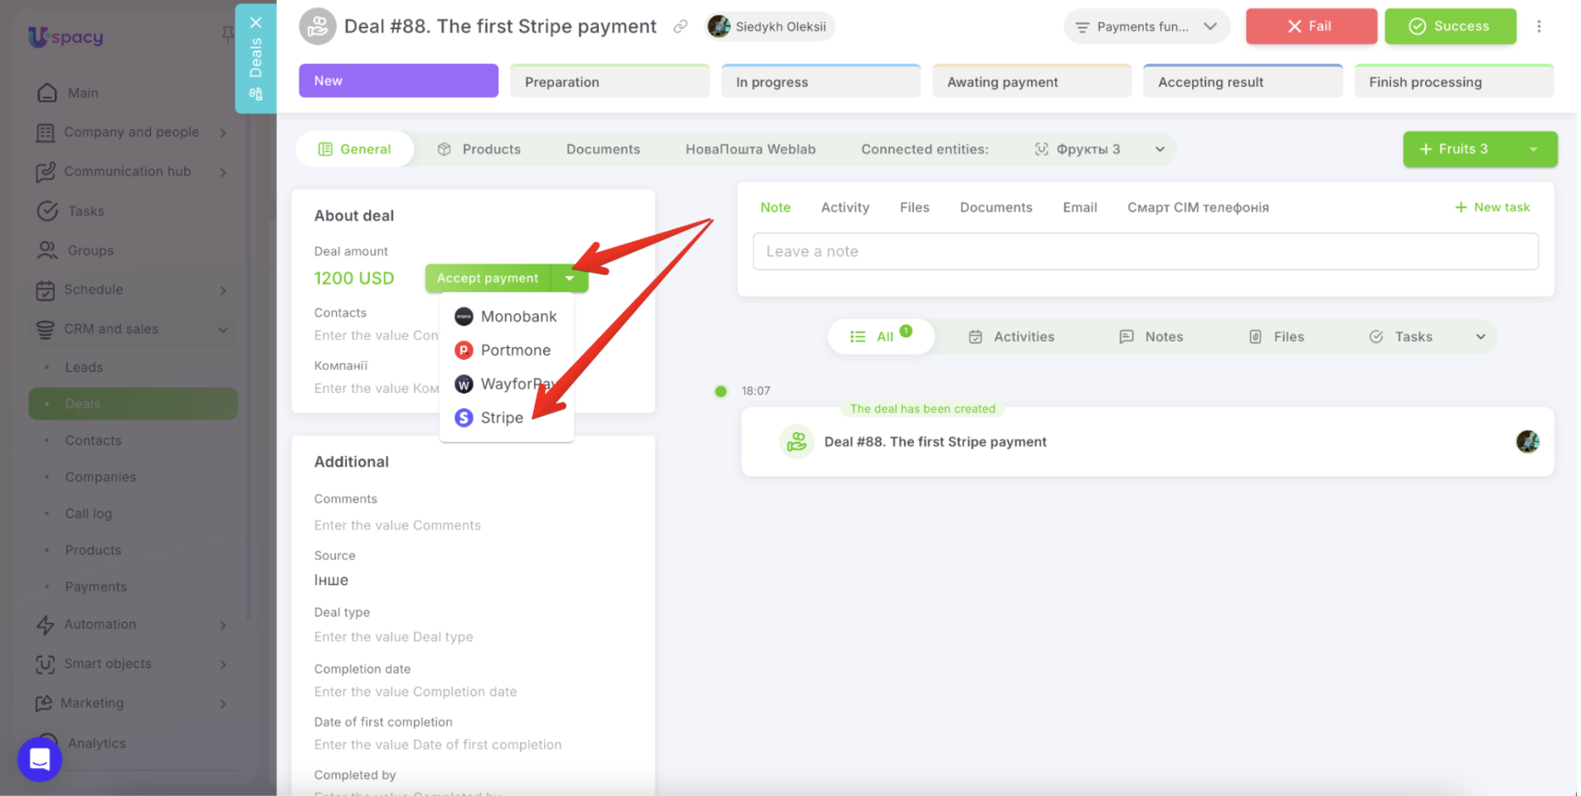Open the Email tab
Viewport: 1581px width, 796px height.
pos(1079,207)
